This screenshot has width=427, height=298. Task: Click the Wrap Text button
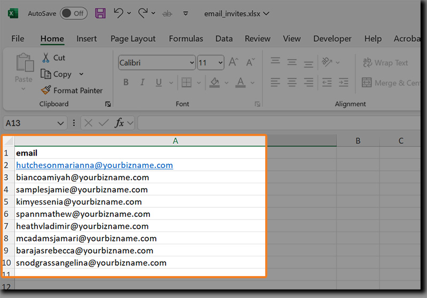tap(385, 63)
